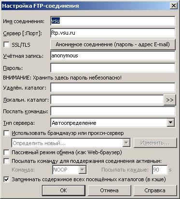
Task: Close the FTP connection settings dialog
Action: (174, 6)
